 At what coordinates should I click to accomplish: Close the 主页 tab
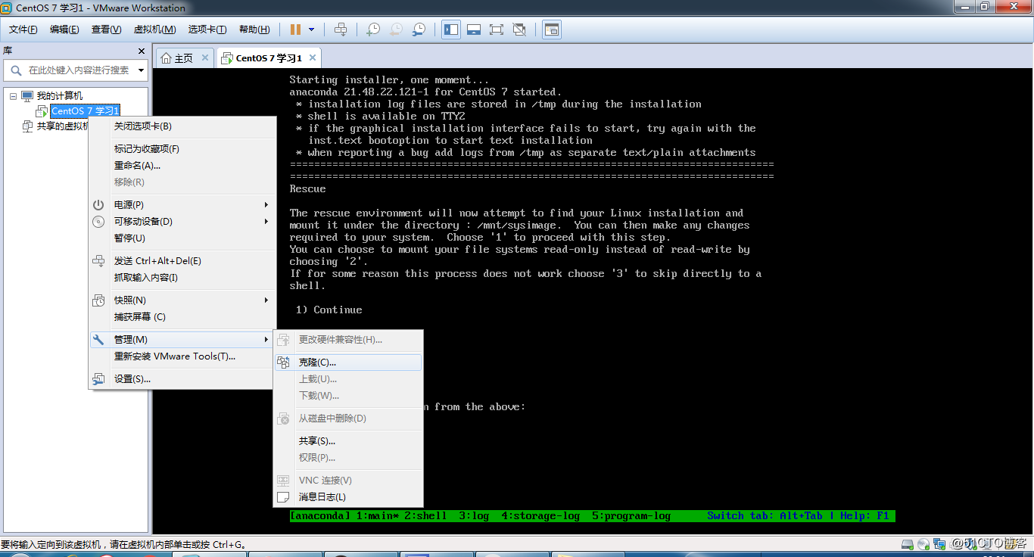click(205, 58)
